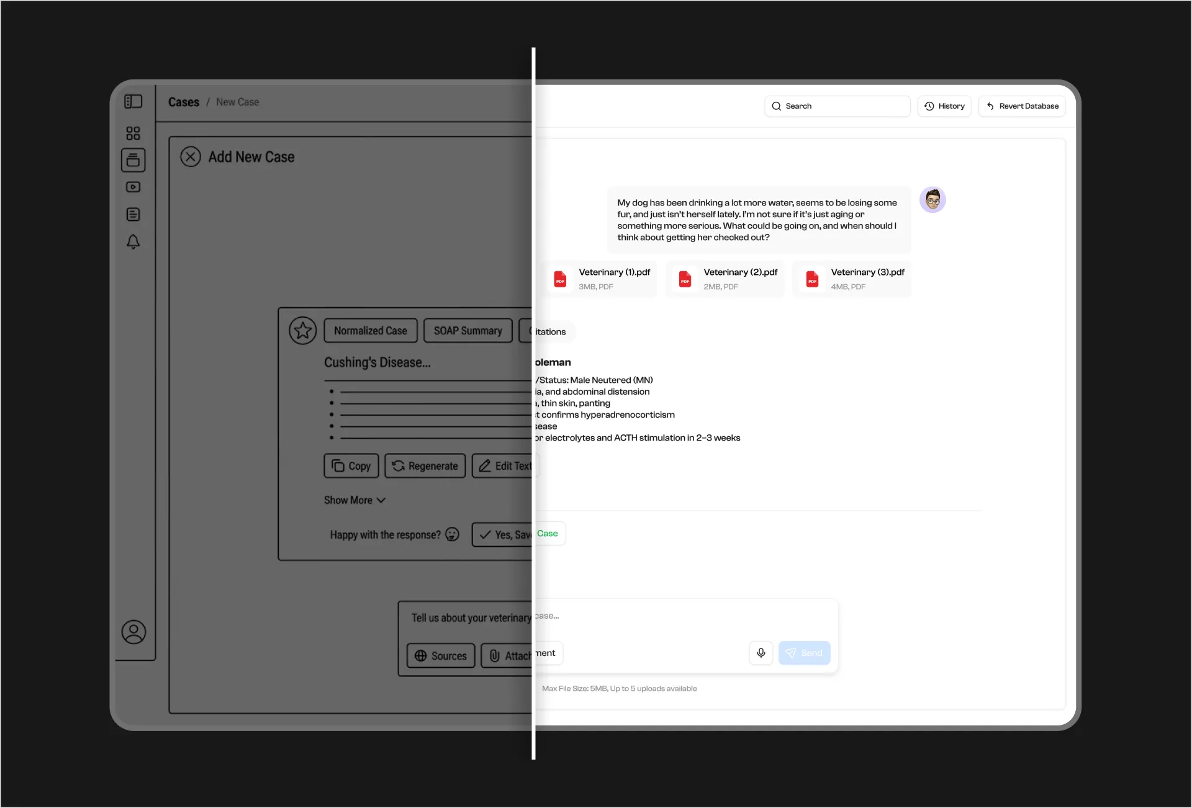Open the documents list icon in sidebar
The image size is (1192, 808).
[x=133, y=214]
